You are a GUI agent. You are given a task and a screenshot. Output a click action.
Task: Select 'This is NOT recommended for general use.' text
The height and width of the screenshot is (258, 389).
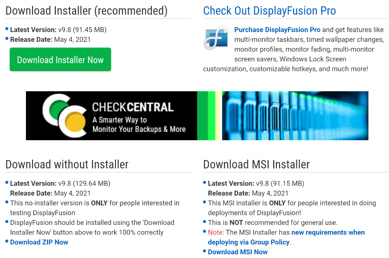pos(273,223)
